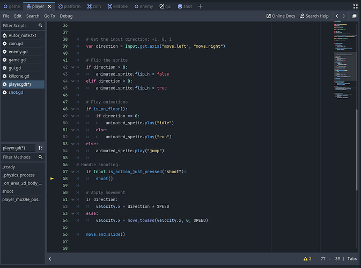Click the player.gd(*) current script label
Image resolution: width=361 pixels, height=268 pixels.
click(18, 148)
